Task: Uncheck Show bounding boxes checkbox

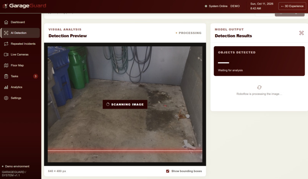Action: [x=167, y=171]
